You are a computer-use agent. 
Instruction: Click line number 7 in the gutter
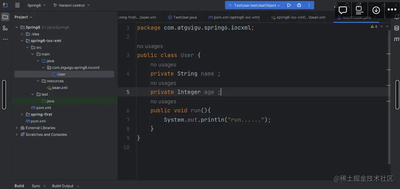point(128,120)
